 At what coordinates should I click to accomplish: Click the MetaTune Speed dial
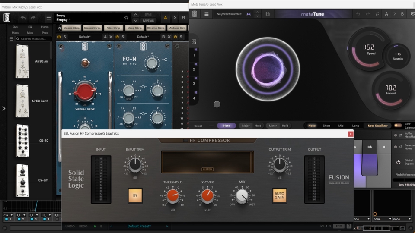(369, 49)
